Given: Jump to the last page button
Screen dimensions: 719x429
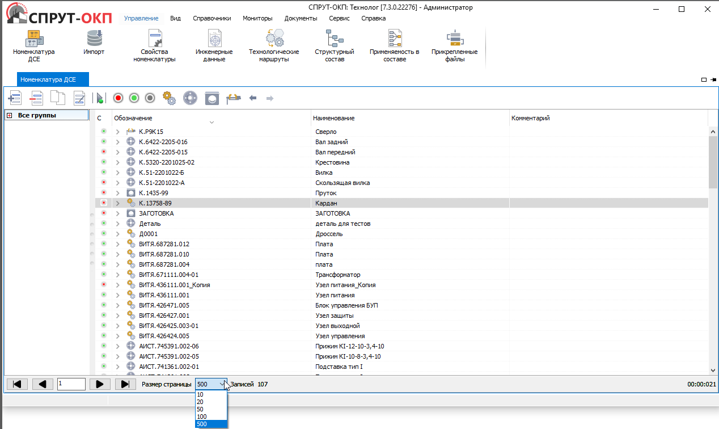Looking at the screenshot, I should point(125,384).
